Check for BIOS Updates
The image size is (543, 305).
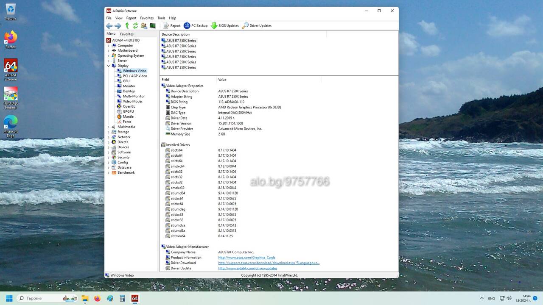tap(225, 26)
